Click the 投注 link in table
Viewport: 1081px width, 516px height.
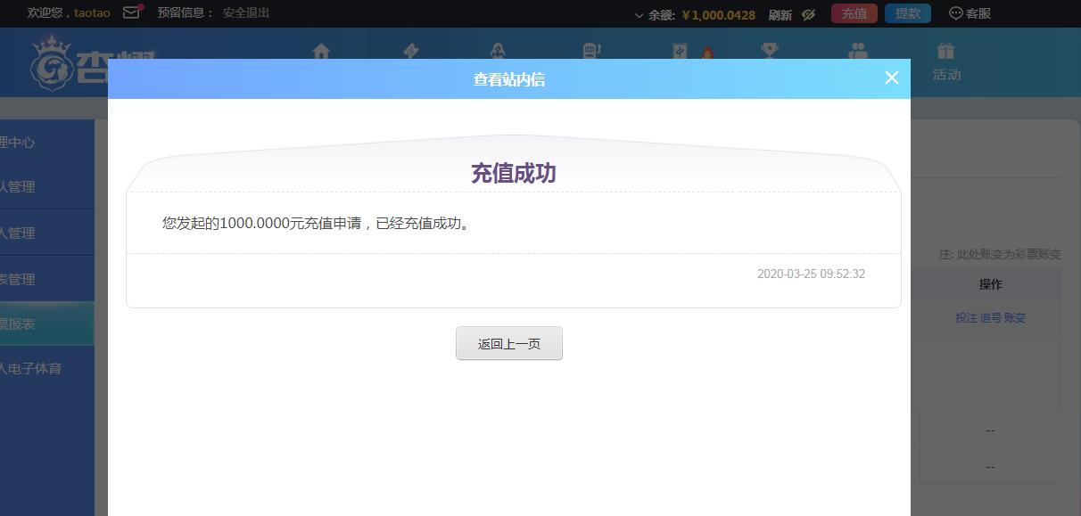[966, 317]
